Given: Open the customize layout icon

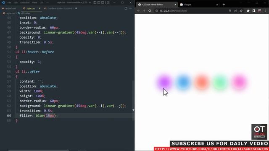Looking at the screenshot, I should [108, 3].
